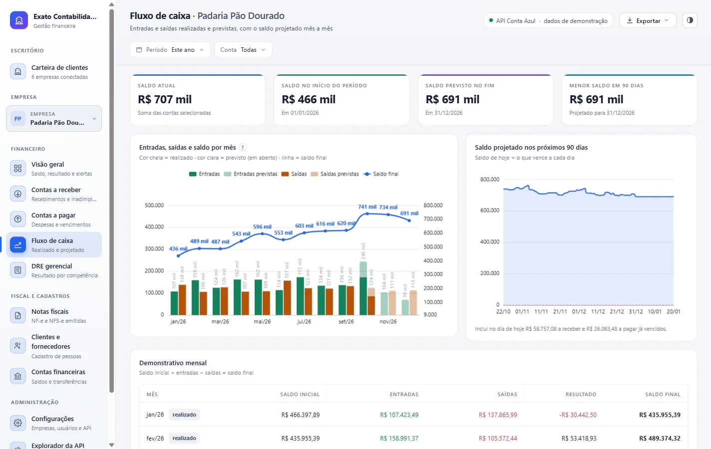This screenshot has height=449, width=711.
Task: Click the Notas fiscais invoice icon
Action: 18,315
